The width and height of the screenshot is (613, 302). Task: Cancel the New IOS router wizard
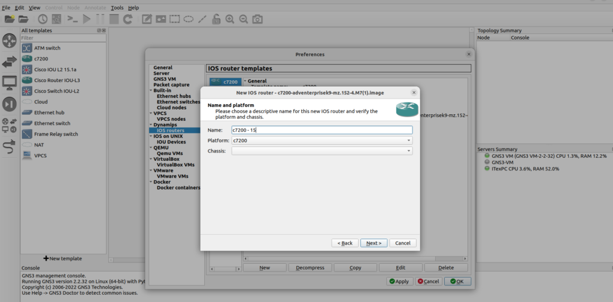pos(402,243)
